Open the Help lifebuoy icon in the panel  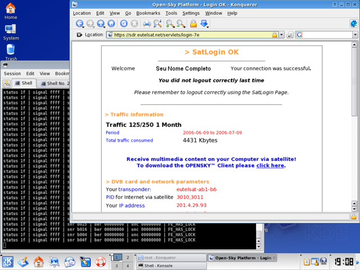(x=100, y=262)
